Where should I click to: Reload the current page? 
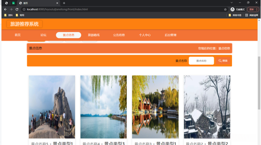click(x=17, y=9)
